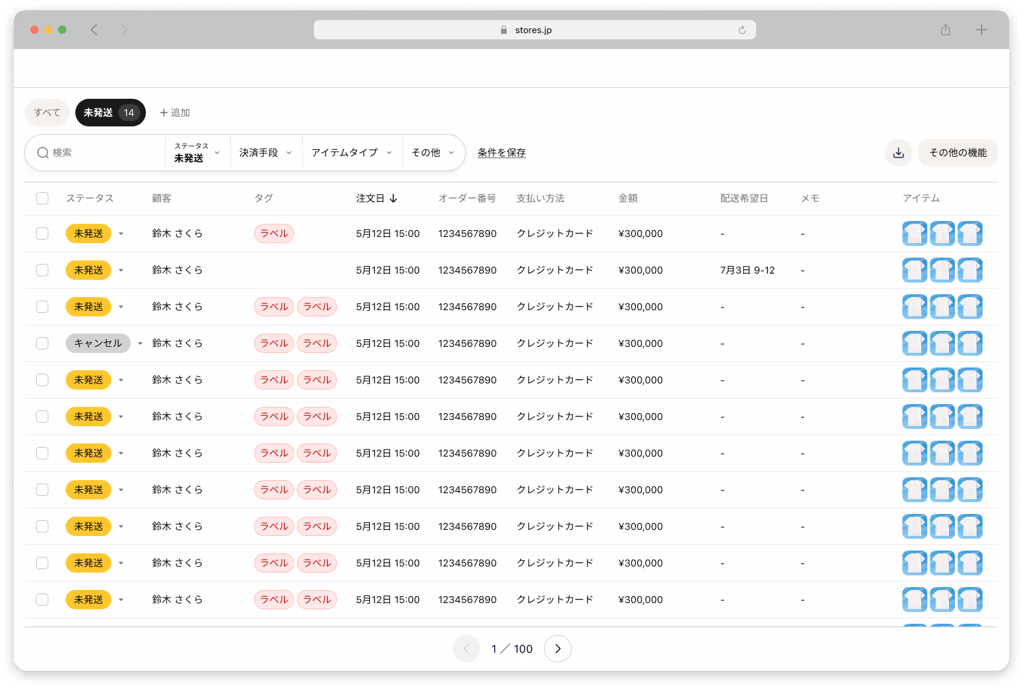Image resolution: width=1023 pixels, height=688 pixels.
Task: Open the ステータス filter dropdown
Action: click(x=198, y=153)
